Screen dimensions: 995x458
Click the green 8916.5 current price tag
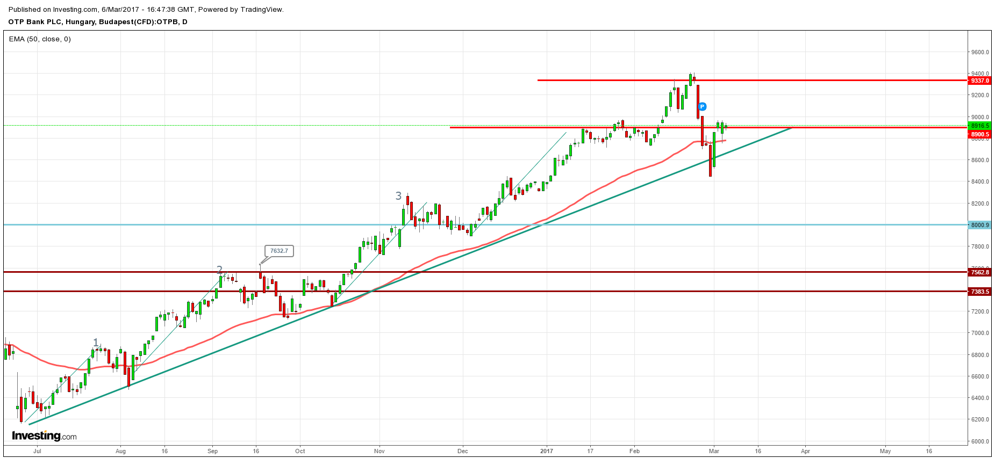(980, 126)
